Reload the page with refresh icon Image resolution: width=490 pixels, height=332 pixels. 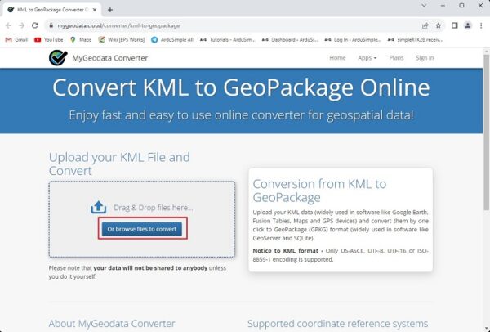point(34,25)
